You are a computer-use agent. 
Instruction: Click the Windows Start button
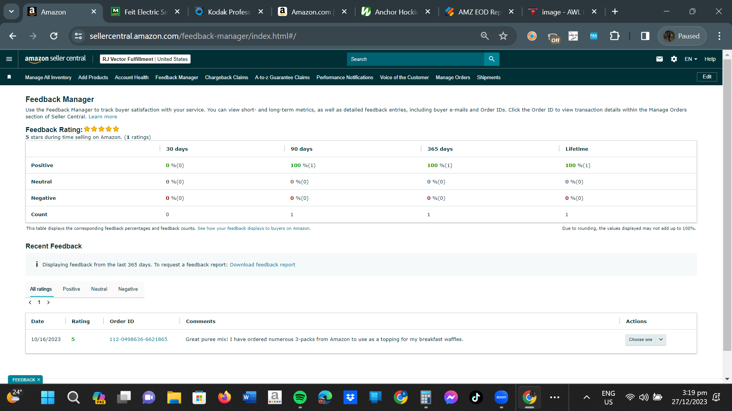[x=48, y=397]
